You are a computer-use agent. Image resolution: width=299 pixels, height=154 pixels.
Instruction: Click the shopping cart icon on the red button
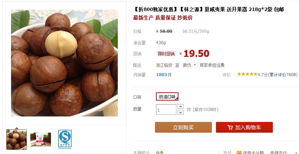click(230, 127)
